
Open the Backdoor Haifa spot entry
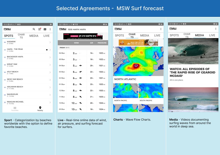coord(28,57)
